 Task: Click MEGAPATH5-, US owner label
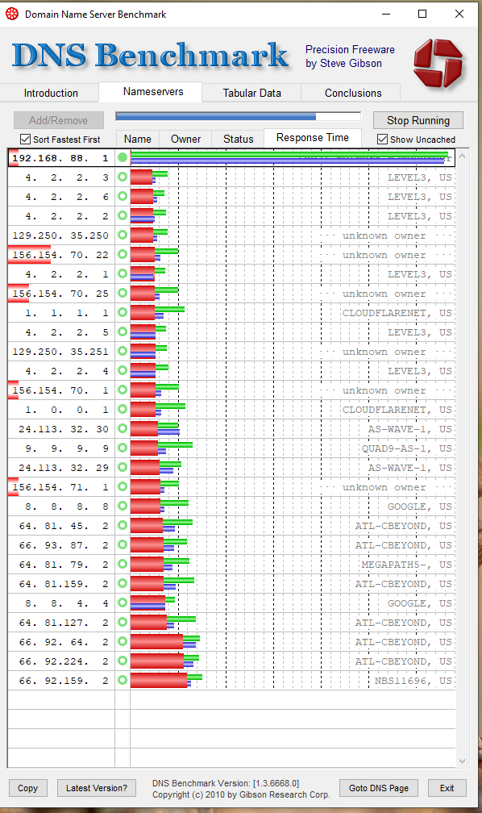coord(407,565)
